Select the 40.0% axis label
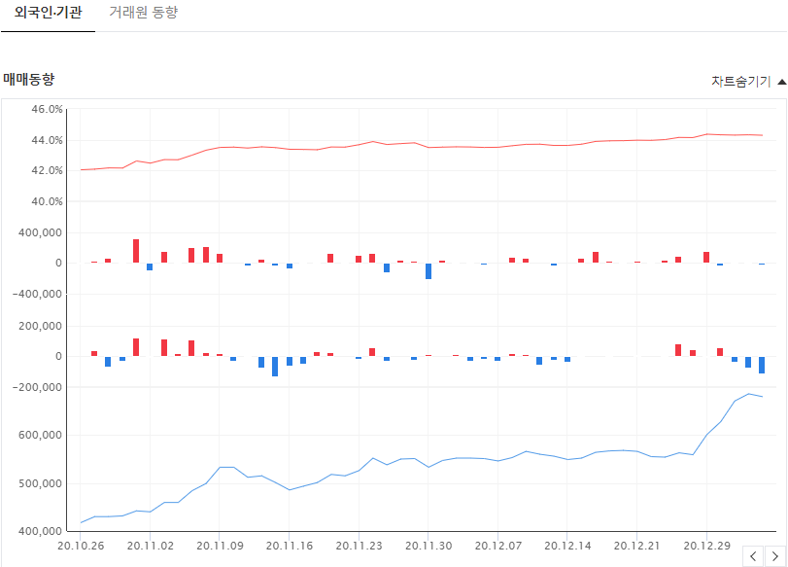The height and width of the screenshot is (567, 788). (48, 201)
